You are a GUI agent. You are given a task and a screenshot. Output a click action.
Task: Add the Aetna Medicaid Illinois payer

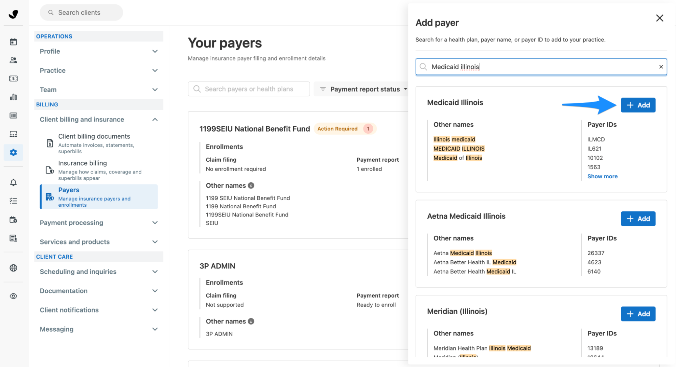(638, 219)
